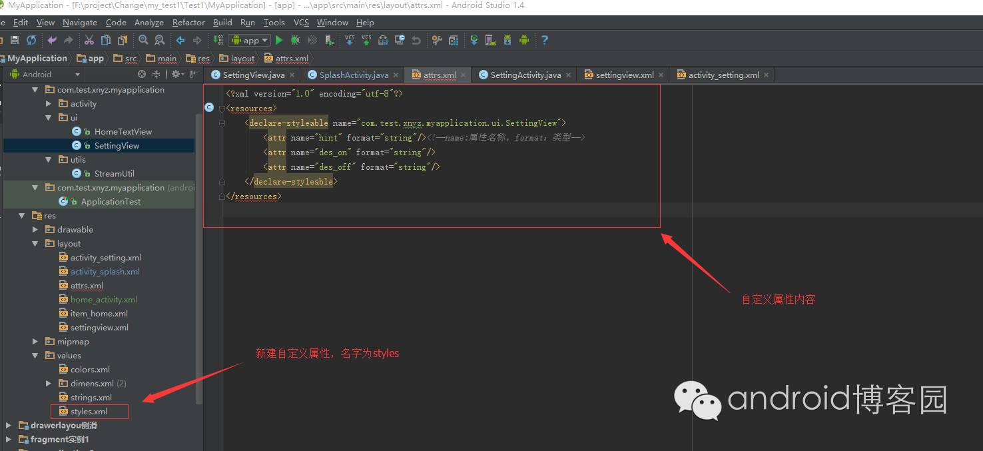Open the Build menu

(x=222, y=23)
